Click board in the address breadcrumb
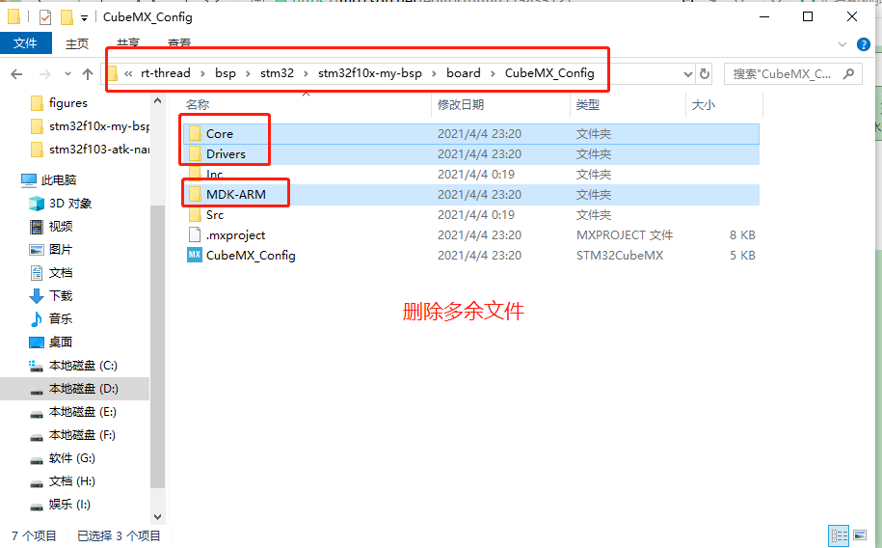Screen dimensions: 882x548 point(464,73)
